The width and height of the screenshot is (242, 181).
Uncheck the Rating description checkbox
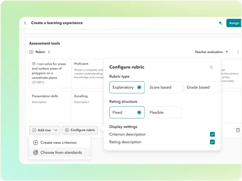pos(212,142)
